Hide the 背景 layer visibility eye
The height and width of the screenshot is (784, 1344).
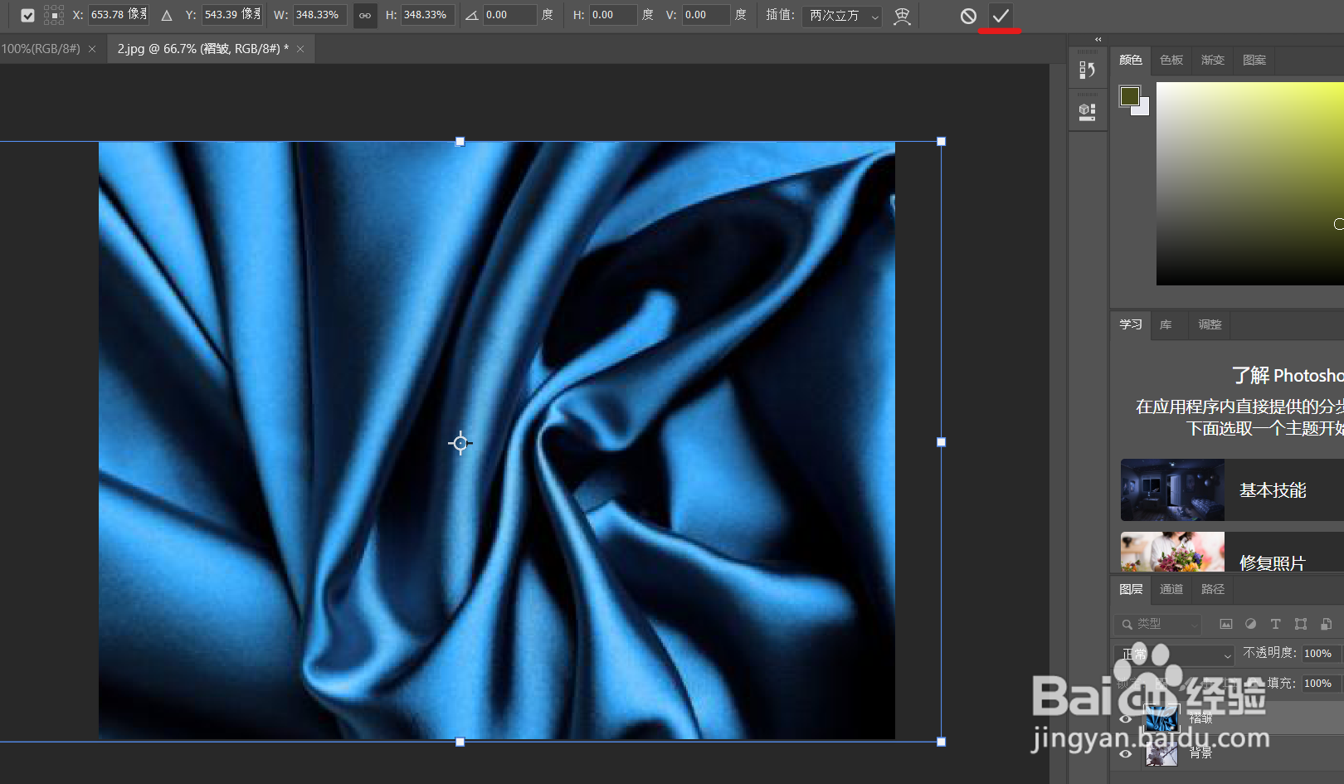pos(1126,753)
